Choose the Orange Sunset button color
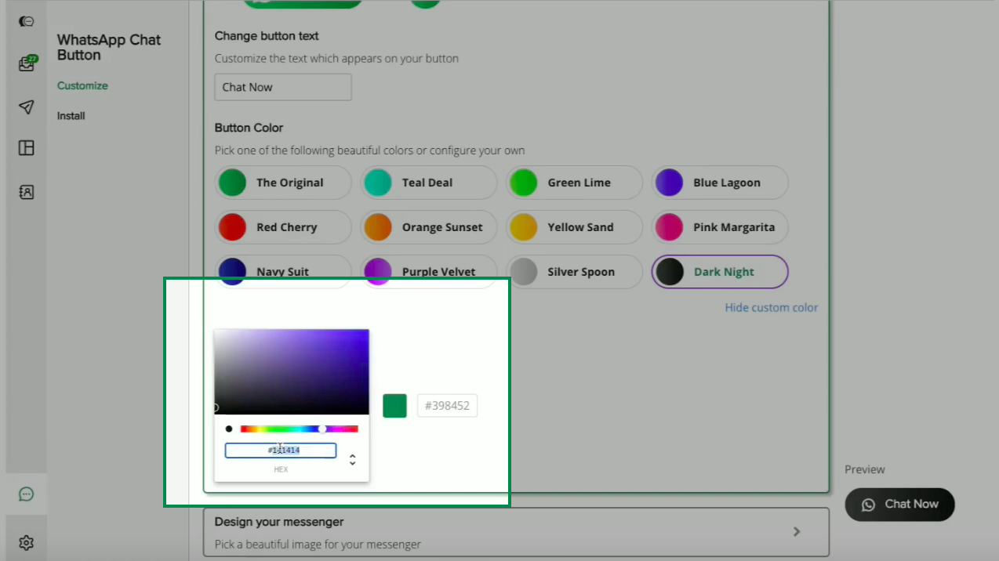999x561 pixels. click(x=428, y=227)
